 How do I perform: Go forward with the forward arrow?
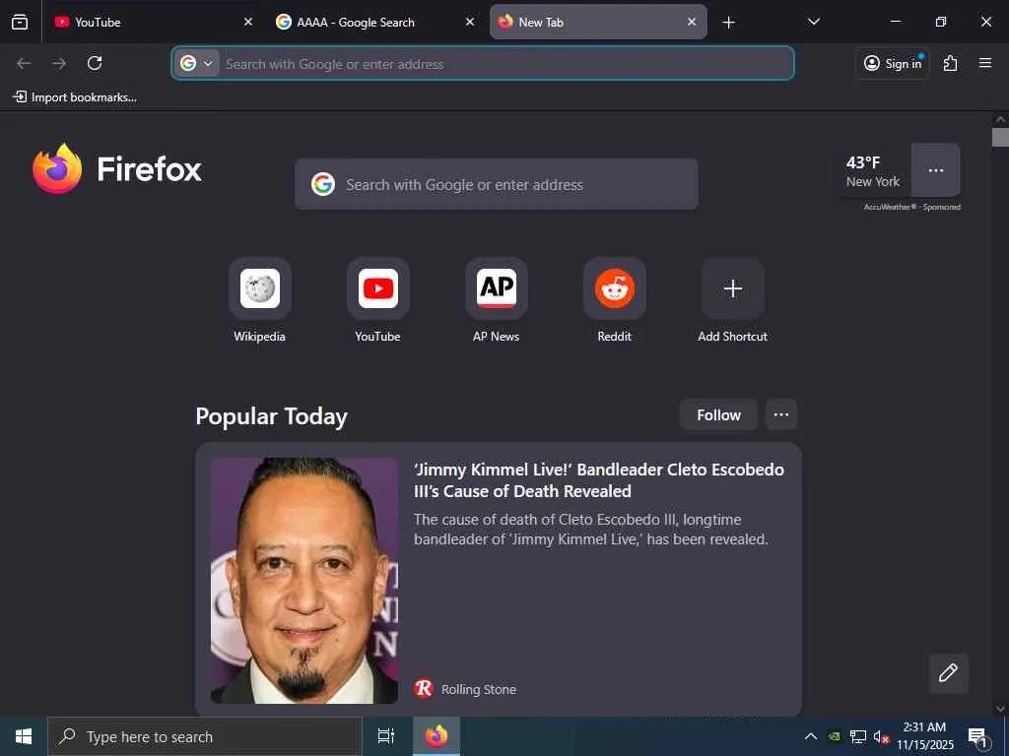point(59,63)
